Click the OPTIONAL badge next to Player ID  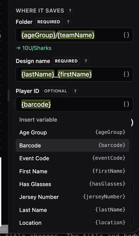55,91
